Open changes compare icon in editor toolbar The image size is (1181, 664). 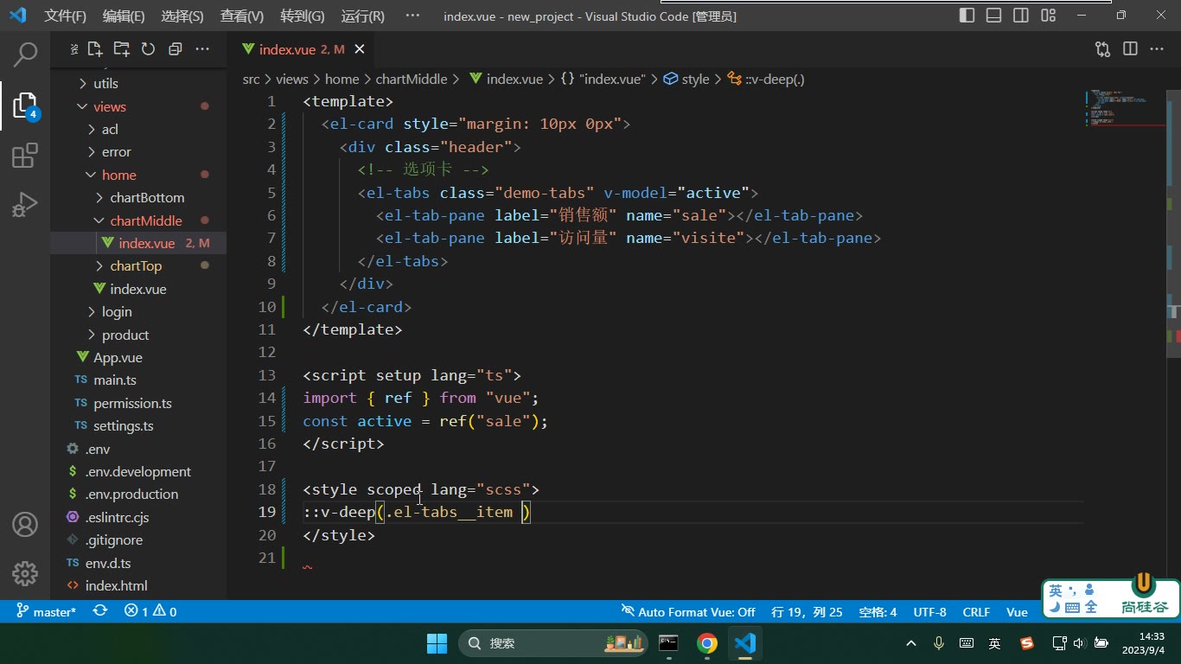point(1102,49)
